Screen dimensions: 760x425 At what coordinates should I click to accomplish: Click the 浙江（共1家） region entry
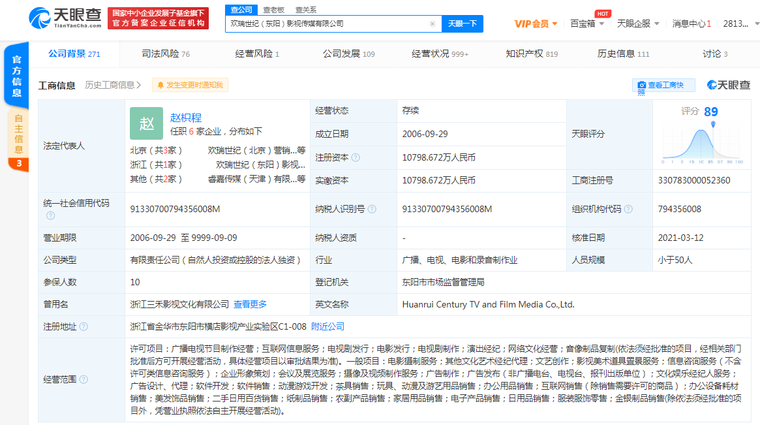[156, 165]
